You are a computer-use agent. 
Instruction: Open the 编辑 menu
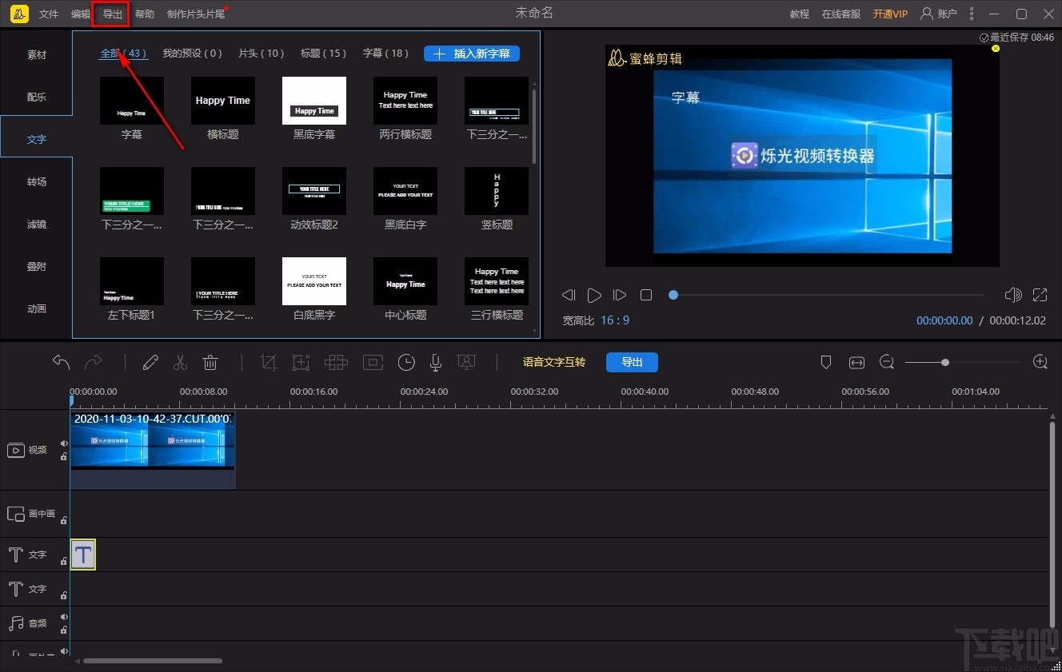coord(81,14)
